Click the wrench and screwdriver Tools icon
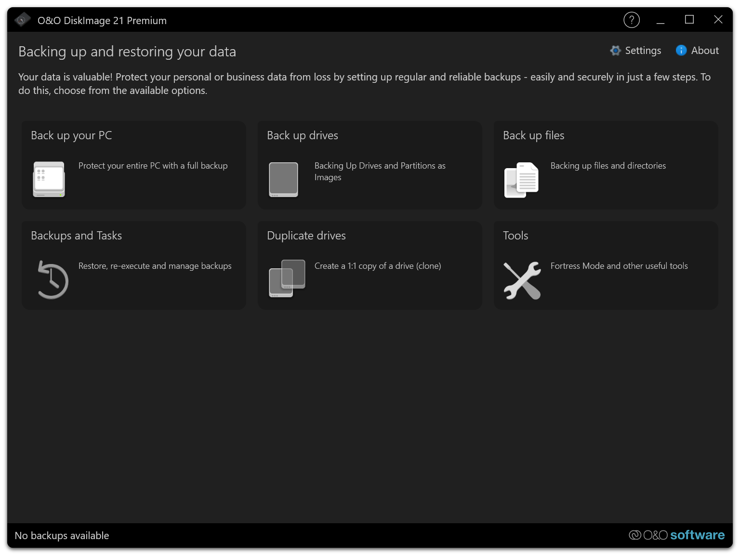This screenshot has width=740, height=555. click(522, 280)
